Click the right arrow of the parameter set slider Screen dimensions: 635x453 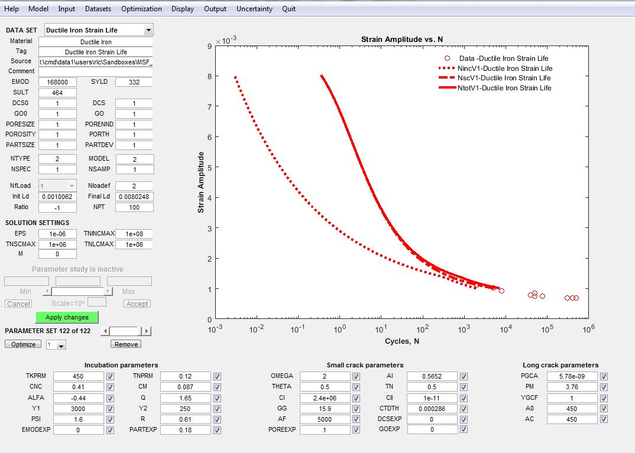tap(147, 331)
